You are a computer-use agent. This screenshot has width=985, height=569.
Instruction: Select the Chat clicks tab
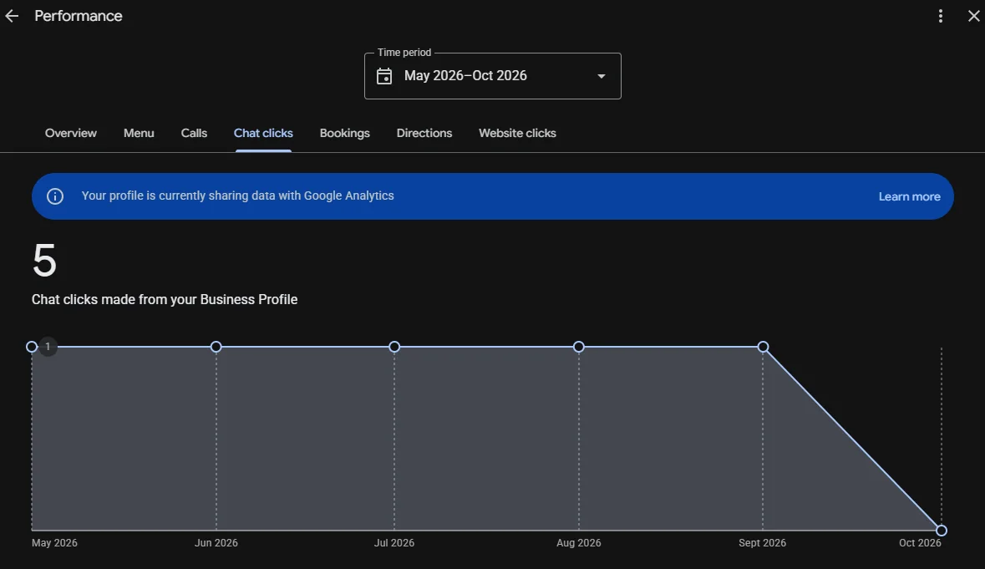tap(263, 133)
